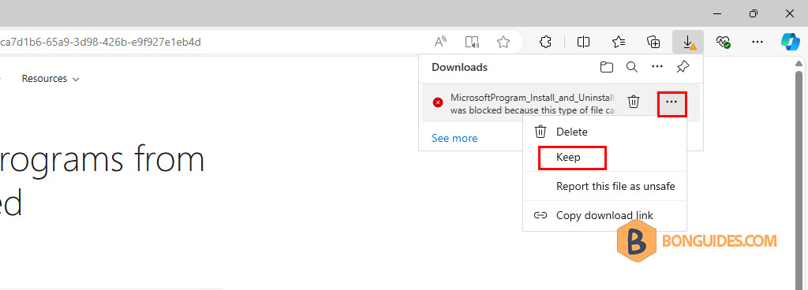Click the trash icon beside blocked download

[x=634, y=102]
